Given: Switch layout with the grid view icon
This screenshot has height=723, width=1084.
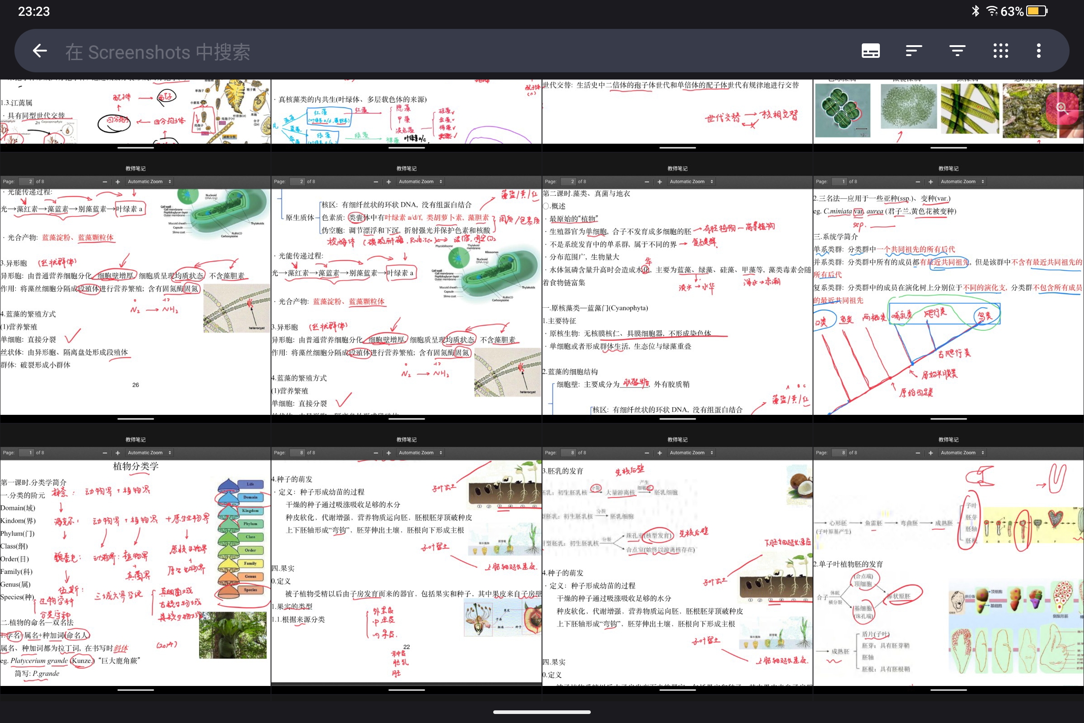Looking at the screenshot, I should click(x=1000, y=51).
